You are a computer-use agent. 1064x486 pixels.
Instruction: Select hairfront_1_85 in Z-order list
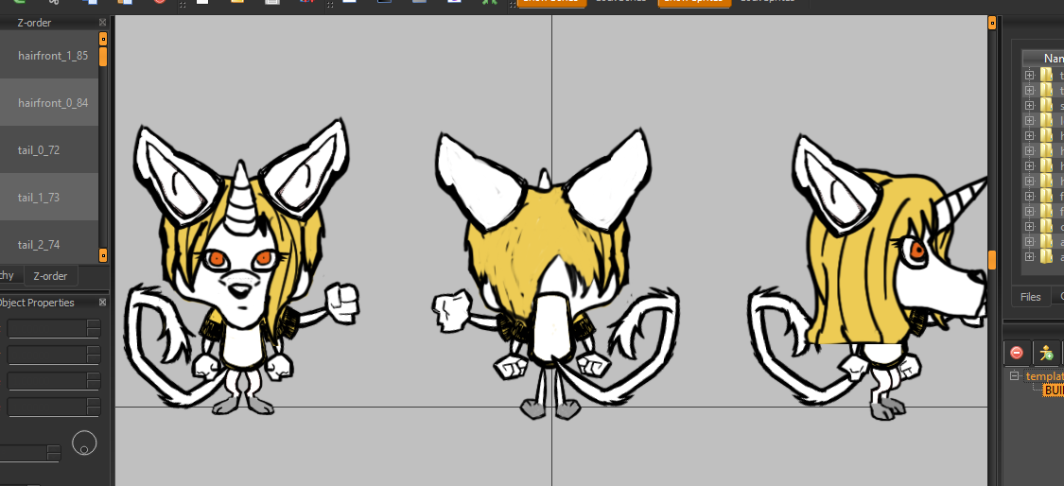(x=49, y=56)
